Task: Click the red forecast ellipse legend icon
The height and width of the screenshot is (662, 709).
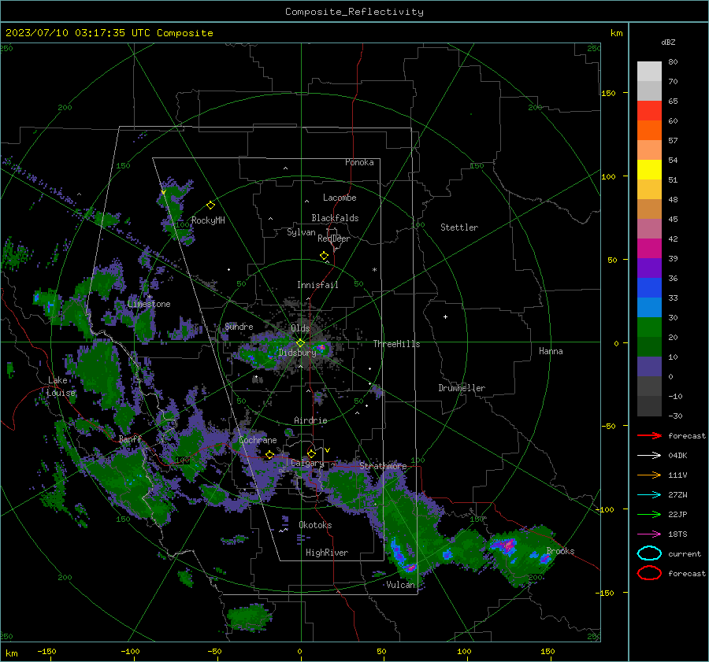Action: (x=649, y=573)
